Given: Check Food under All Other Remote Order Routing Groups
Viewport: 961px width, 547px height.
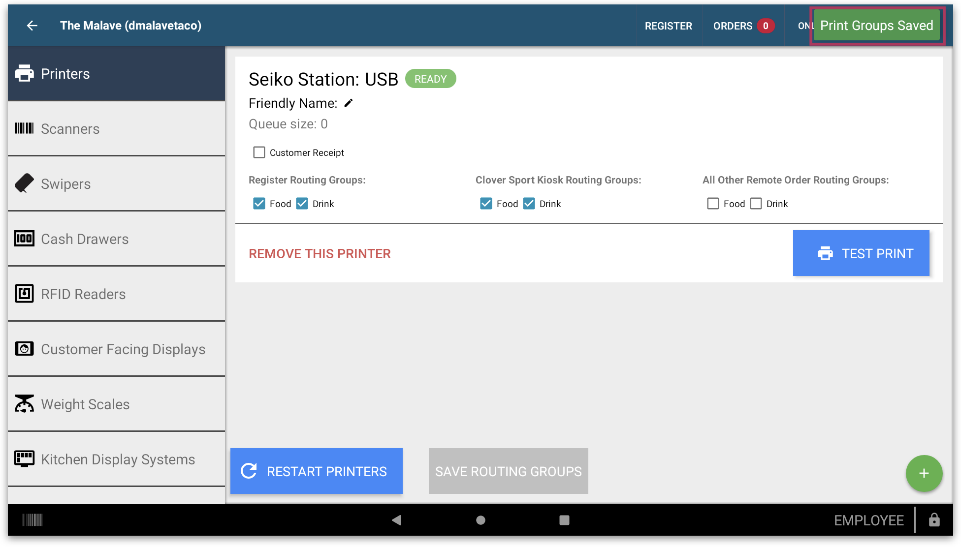Looking at the screenshot, I should pyautogui.click(x=713, y=203).
